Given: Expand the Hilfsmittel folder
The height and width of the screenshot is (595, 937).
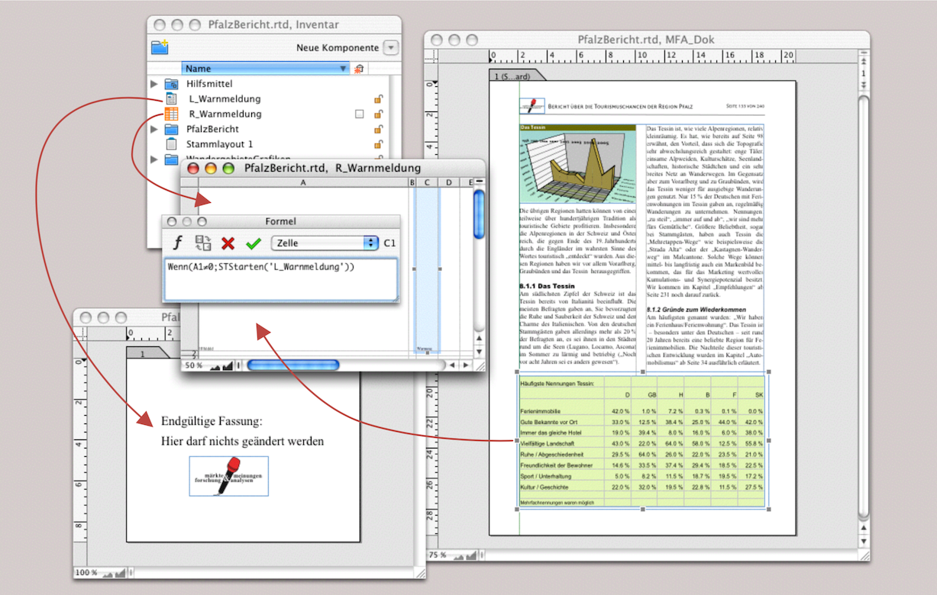Looking at the screenshot, I should pyautogui.click(x=154, y=84).
